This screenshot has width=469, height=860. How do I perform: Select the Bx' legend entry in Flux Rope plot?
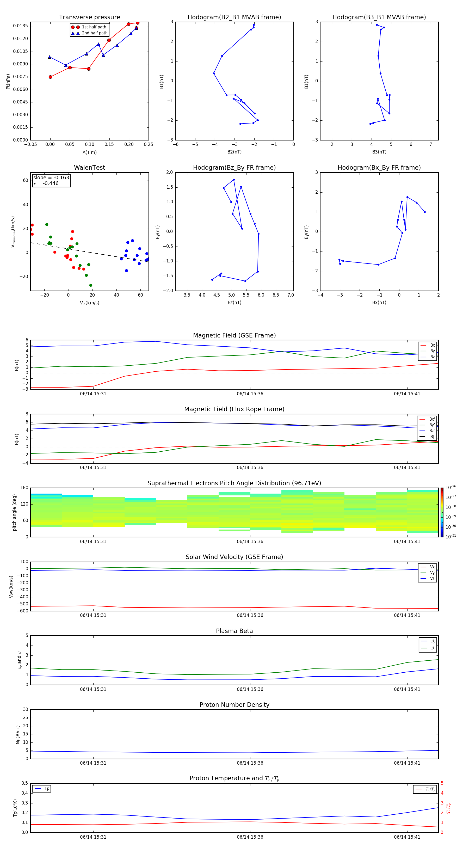click(427, 419)
